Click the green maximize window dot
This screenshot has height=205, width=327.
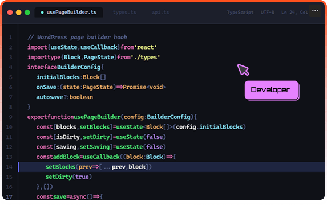[x=27, y=13]
